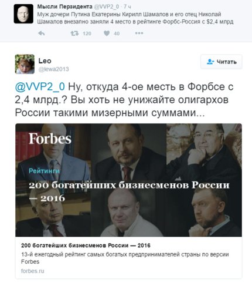Open Leo's profile avatar picture
Screen dimensions: 252x286
tap(25, 64)
